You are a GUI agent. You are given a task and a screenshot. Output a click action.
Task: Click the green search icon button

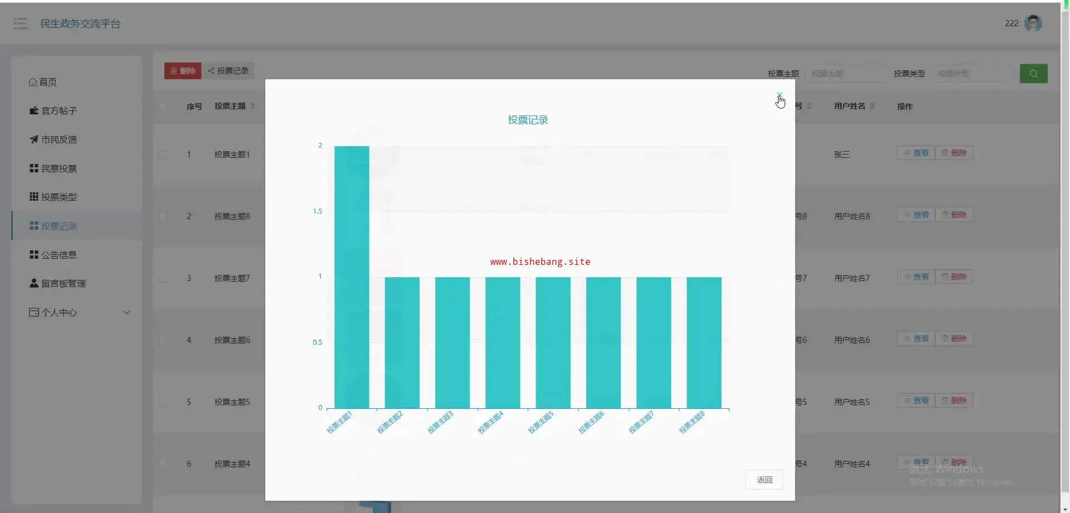[x=1033, y=74]
